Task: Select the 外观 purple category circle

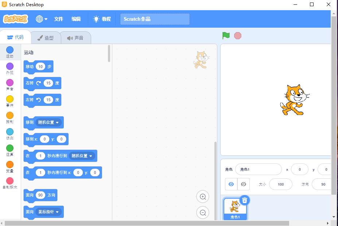Action: [10, 66]
